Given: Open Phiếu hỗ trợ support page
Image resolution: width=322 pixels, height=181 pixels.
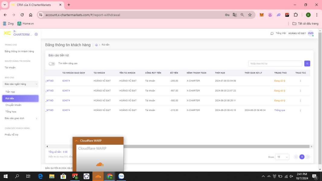Looking at the screenshot, I should (11, 135).
